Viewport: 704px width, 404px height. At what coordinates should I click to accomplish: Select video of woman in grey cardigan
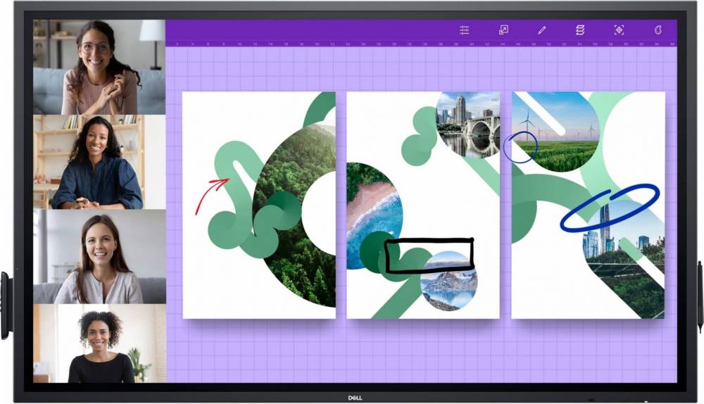click(x=99, y=257)
